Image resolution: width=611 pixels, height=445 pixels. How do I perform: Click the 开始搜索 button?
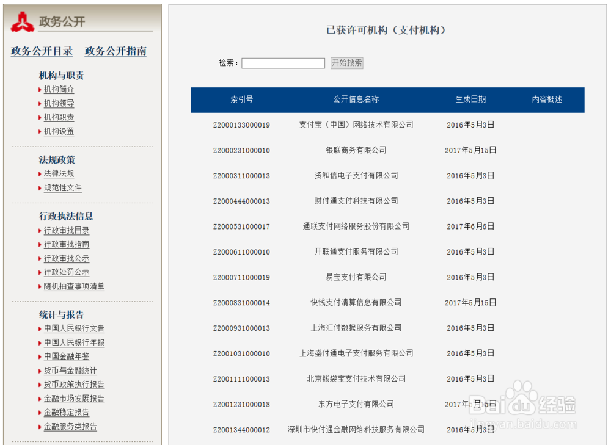pos(347,63)
